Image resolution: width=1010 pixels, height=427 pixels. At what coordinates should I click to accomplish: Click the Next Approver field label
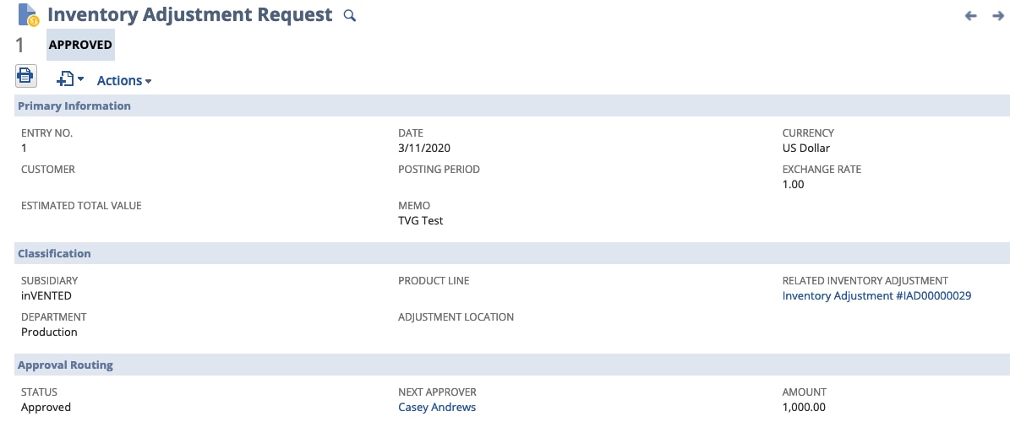pyautogui.click(x=437, y=392)
